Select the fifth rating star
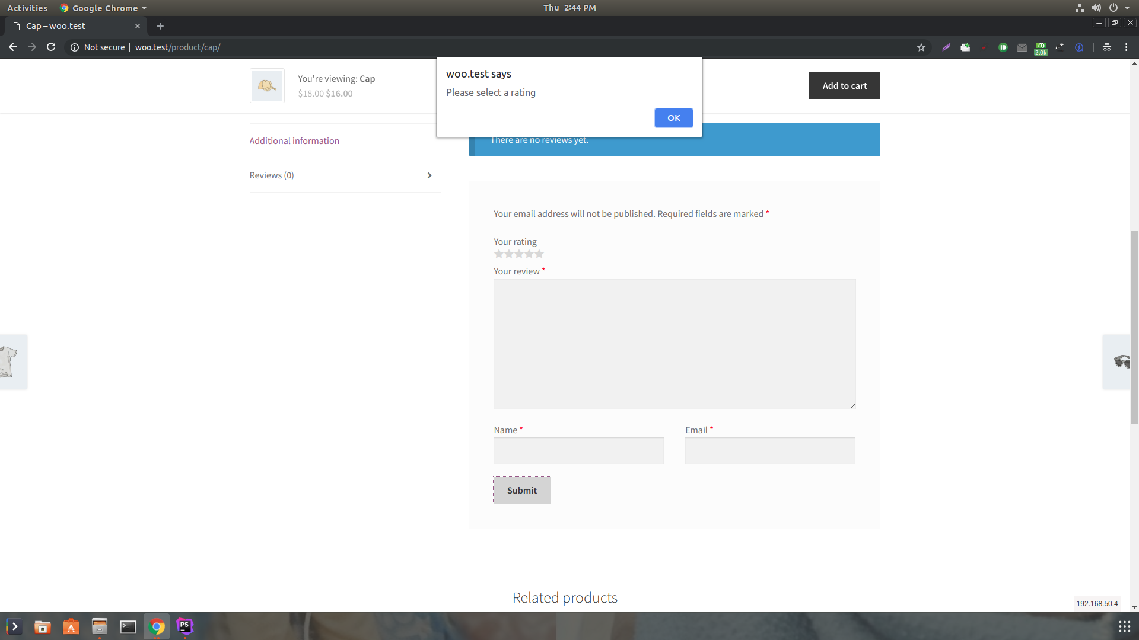The height and width of the screenshot is (640, 1139). click(539, 254)
